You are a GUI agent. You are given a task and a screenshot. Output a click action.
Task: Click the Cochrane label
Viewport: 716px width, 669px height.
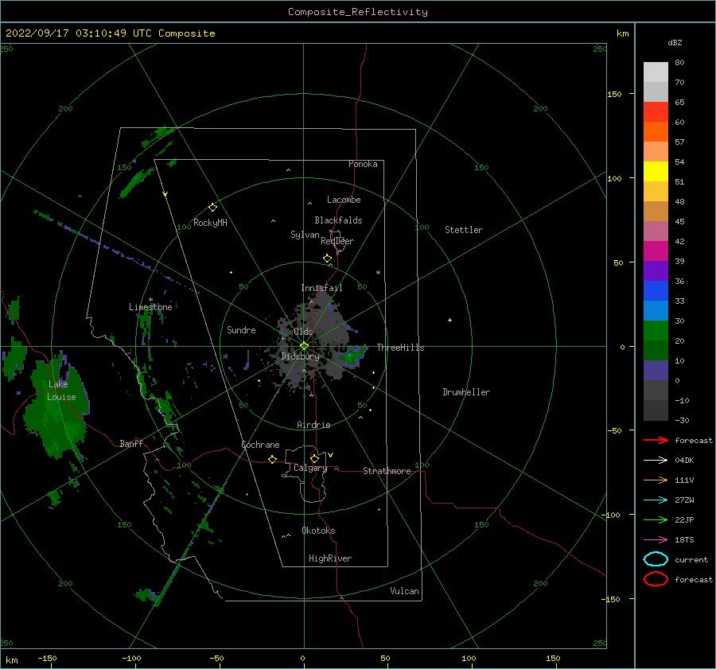pyautogui.click(x=260, y=445)
